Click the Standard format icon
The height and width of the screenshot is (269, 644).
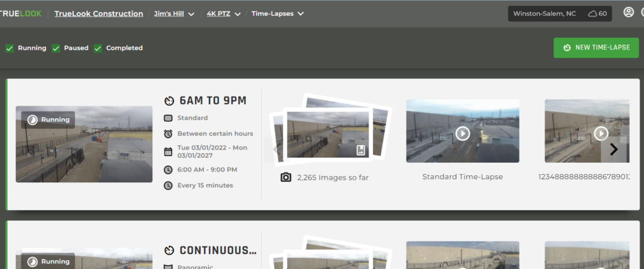[x=168, y=118]
